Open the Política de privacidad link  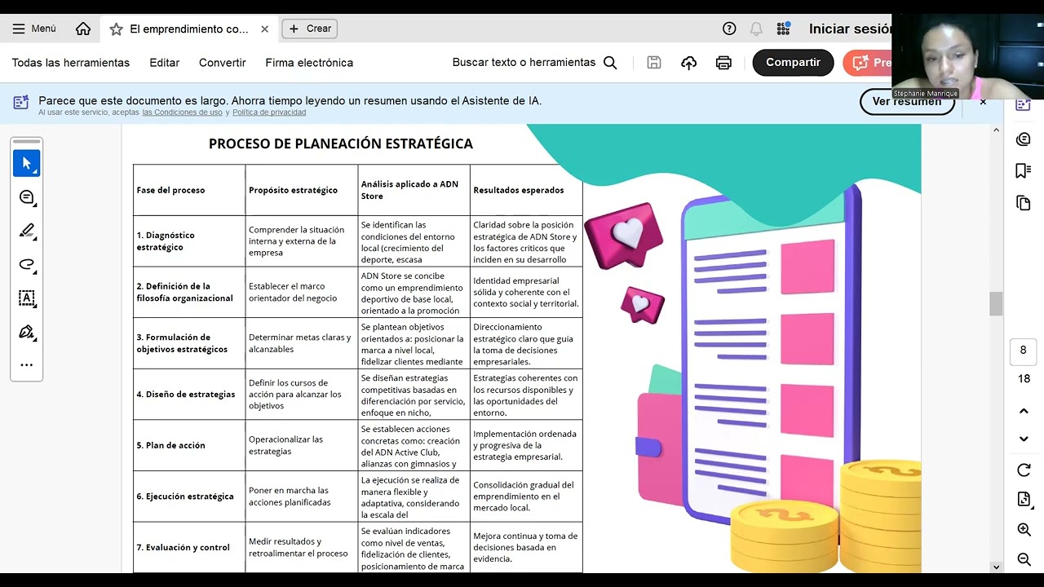point(269,113)
